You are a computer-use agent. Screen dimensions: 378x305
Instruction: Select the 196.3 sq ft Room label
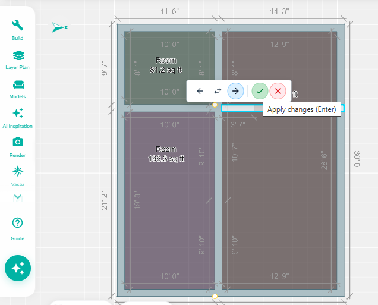(x=166, y=154)
